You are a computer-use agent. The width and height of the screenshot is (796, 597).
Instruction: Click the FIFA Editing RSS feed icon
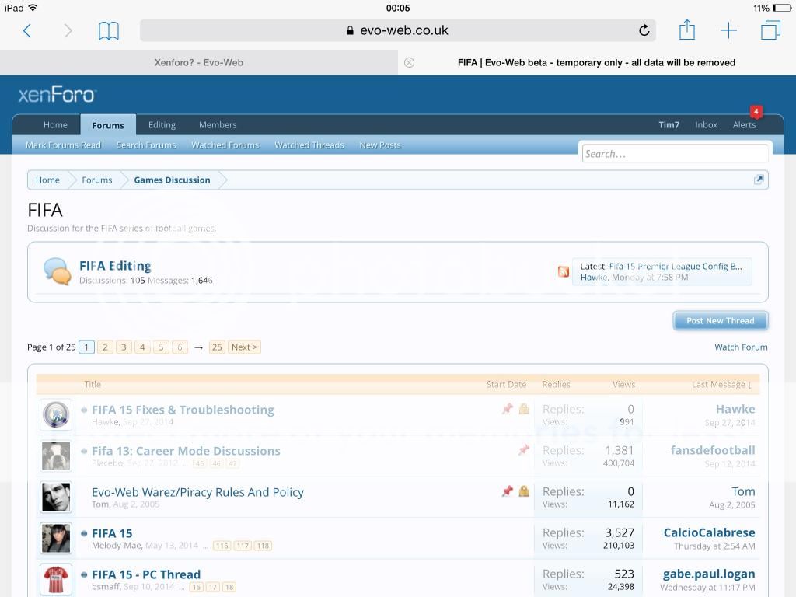click(564, 271)
